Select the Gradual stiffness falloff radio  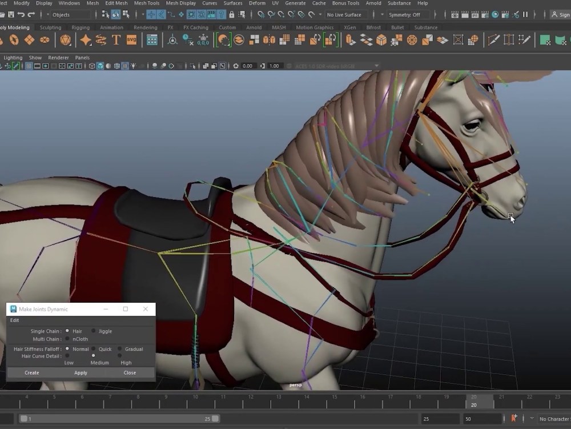click(119, 348)
